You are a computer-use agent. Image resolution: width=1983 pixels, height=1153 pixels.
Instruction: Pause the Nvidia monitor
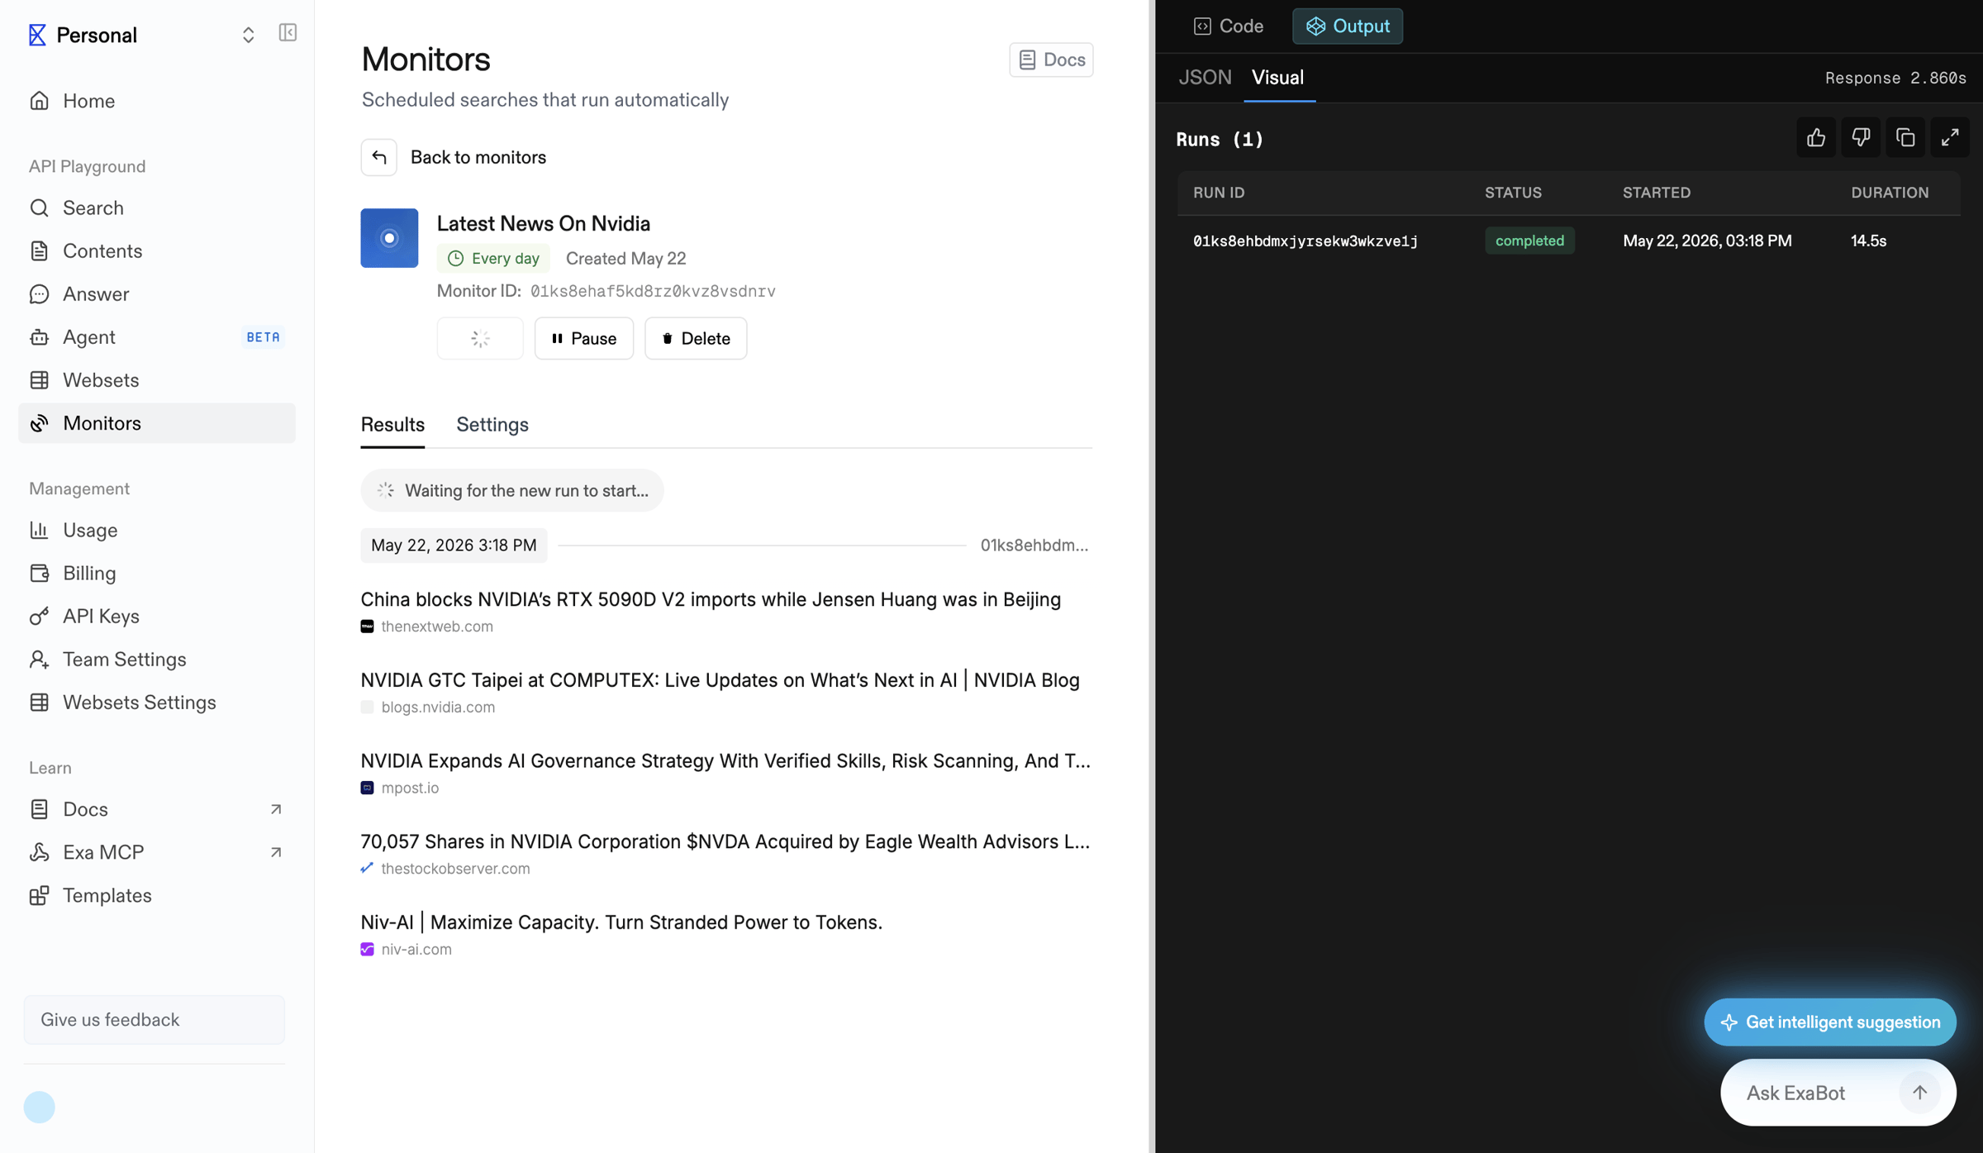pyautogui.click(x=584, y=338)
